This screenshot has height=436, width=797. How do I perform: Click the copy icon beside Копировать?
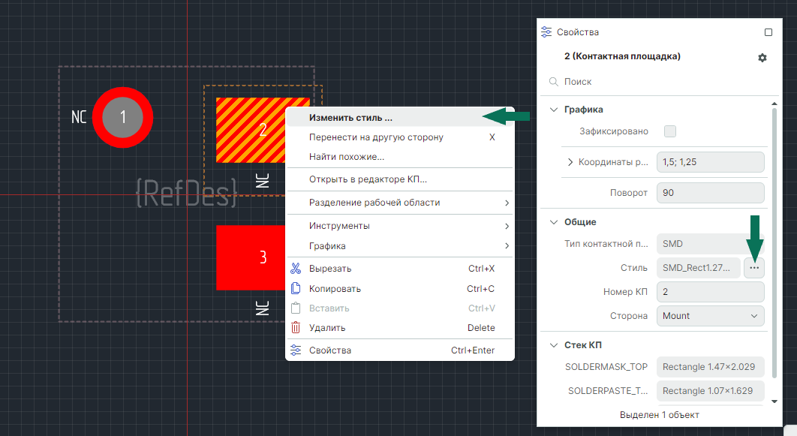(x=296, y=289)
